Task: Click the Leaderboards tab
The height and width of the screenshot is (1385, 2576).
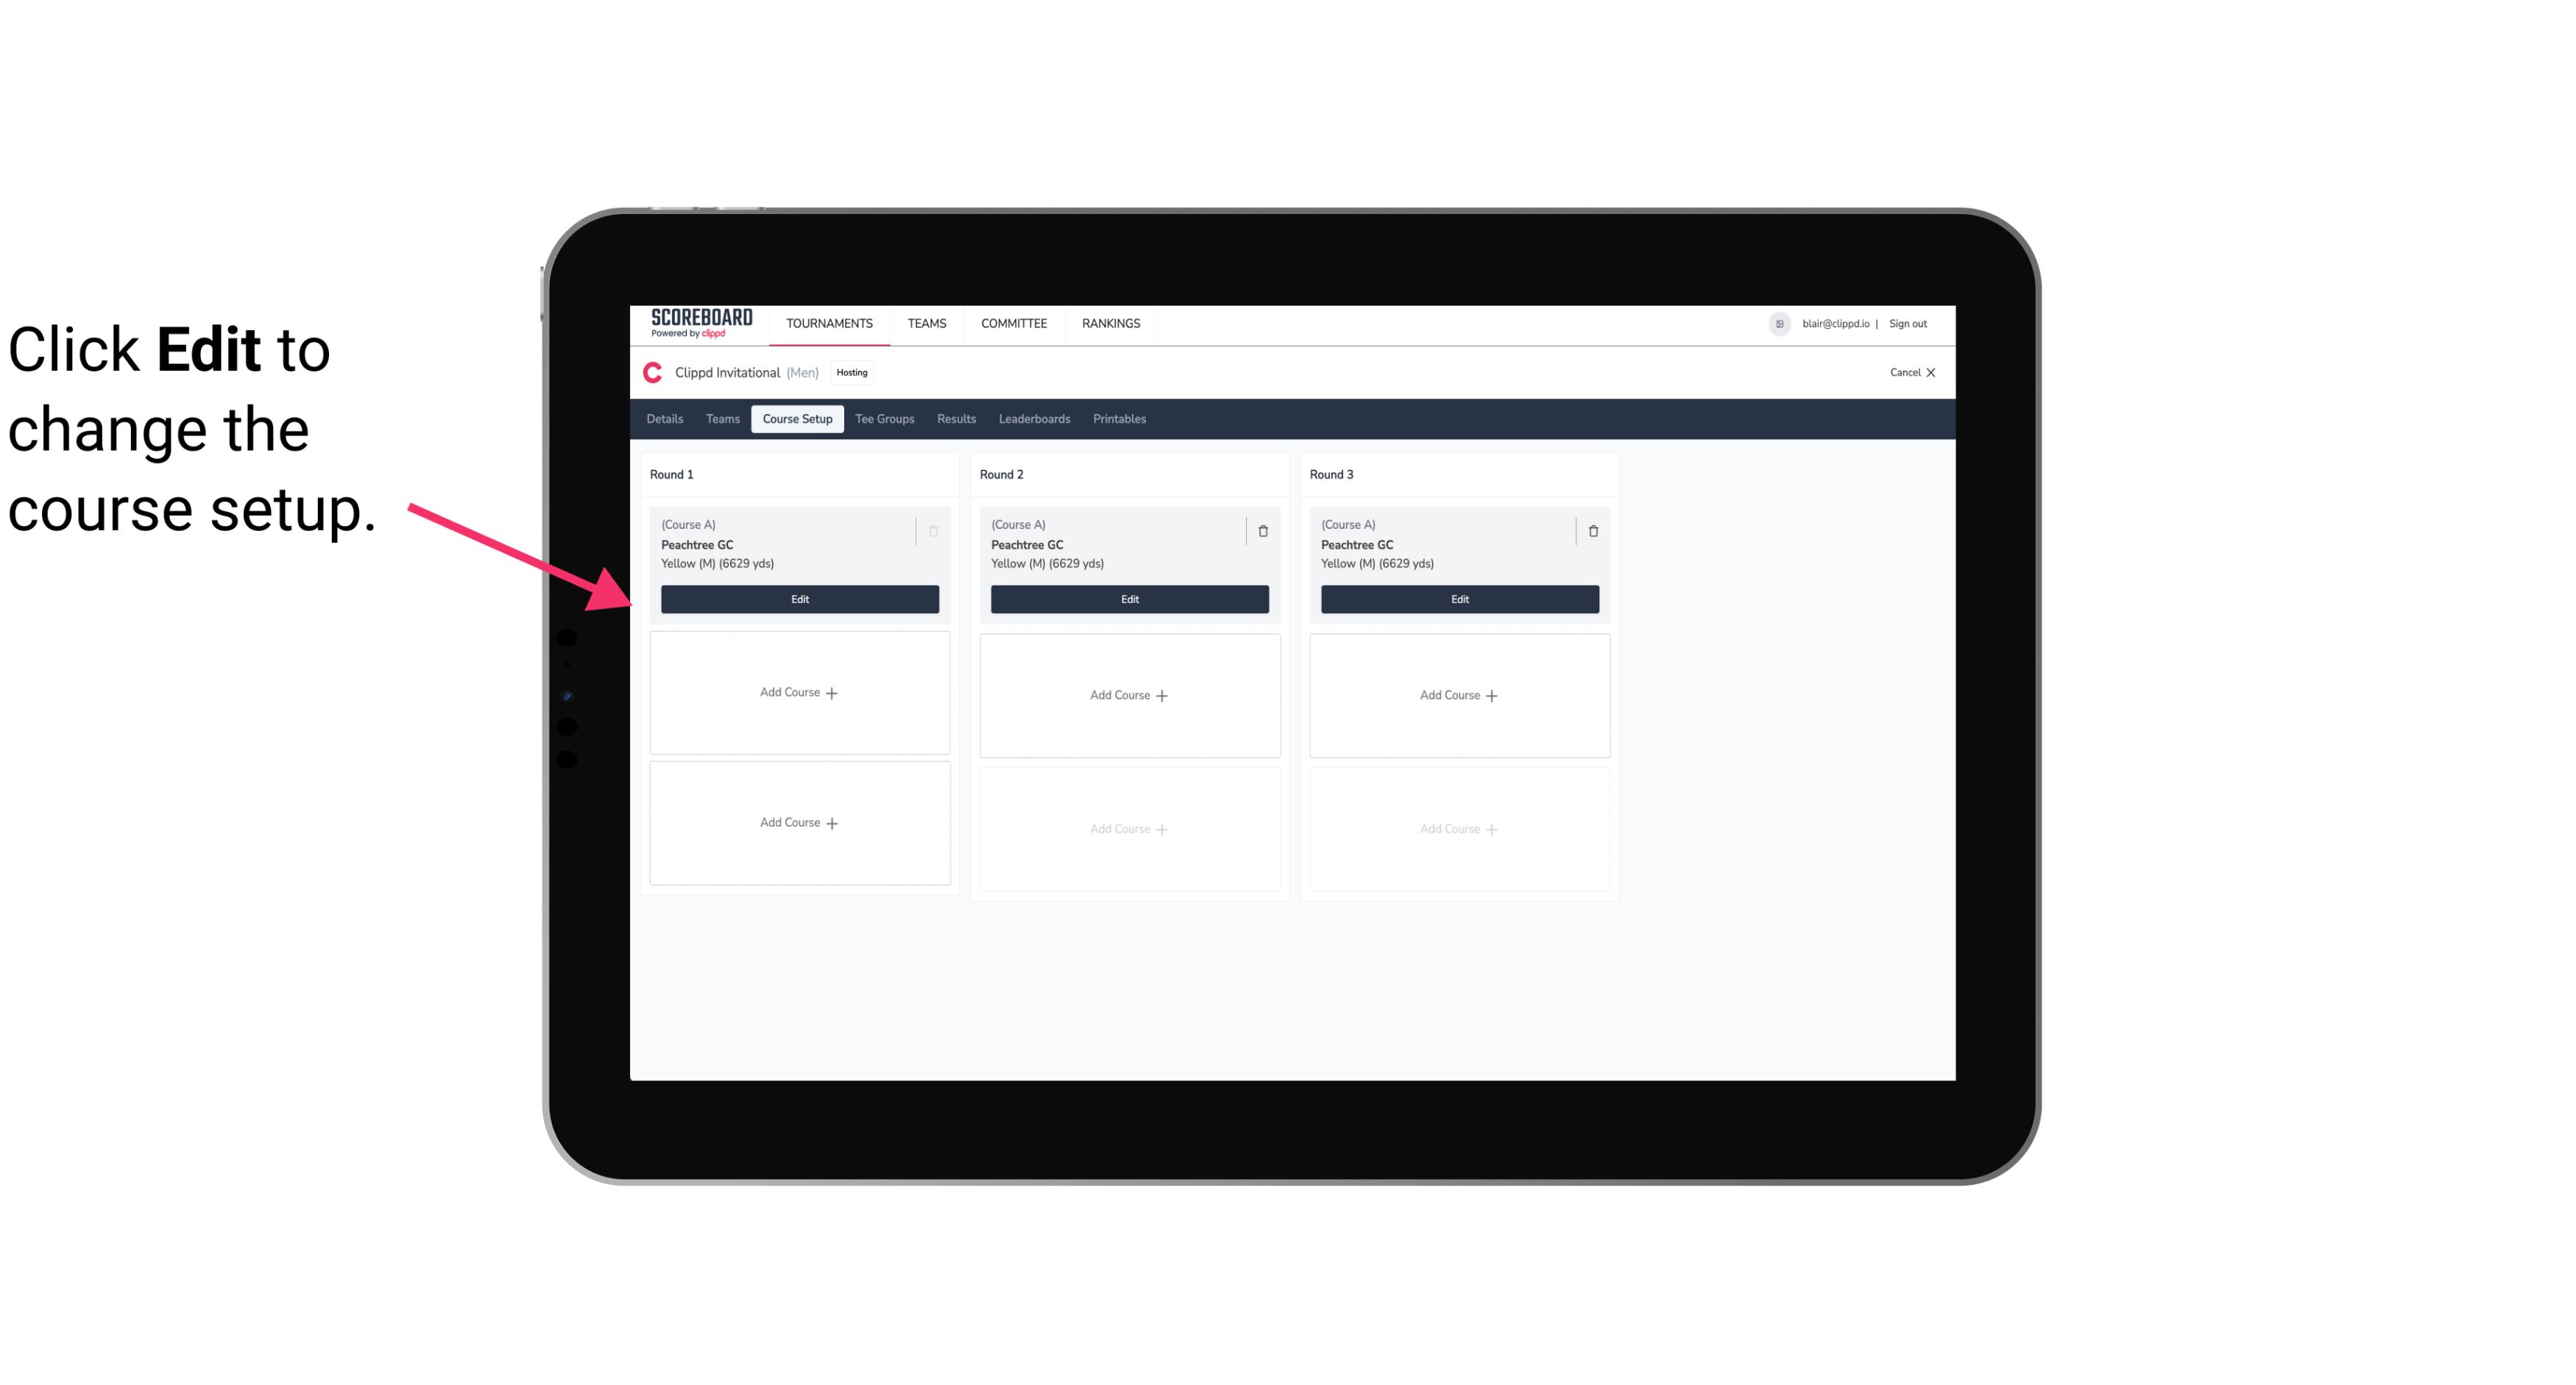Action: [x=1036, y=418]
